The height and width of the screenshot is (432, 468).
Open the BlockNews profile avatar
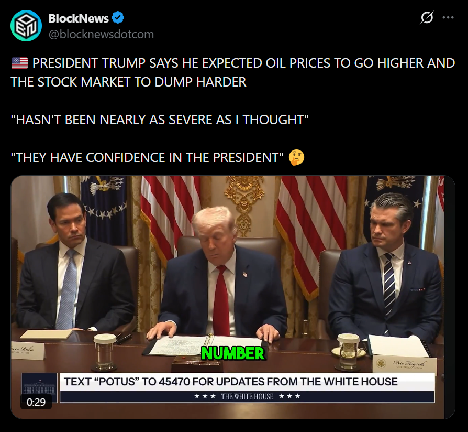(26, 26)
